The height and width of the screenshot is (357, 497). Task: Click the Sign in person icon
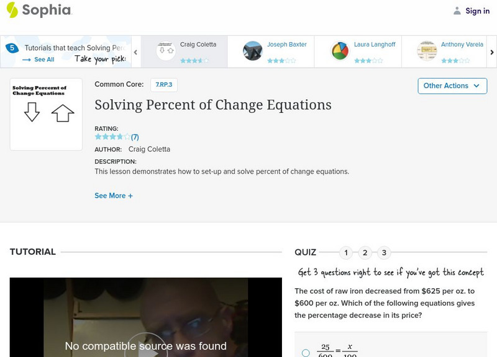(x=457, y=11)
